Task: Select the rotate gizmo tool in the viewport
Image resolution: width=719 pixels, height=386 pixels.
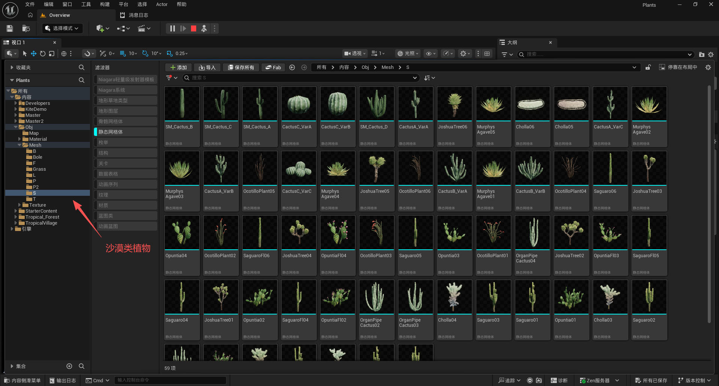Action: [x=43, y=54]
